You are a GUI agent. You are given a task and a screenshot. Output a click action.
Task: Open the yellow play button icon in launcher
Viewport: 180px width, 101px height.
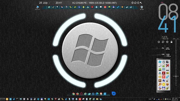pyautogui.click(x=164, y=84)
